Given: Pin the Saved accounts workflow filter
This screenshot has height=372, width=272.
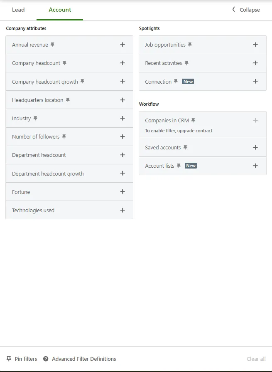Looking at the screenshot, I should coord(186,147).
